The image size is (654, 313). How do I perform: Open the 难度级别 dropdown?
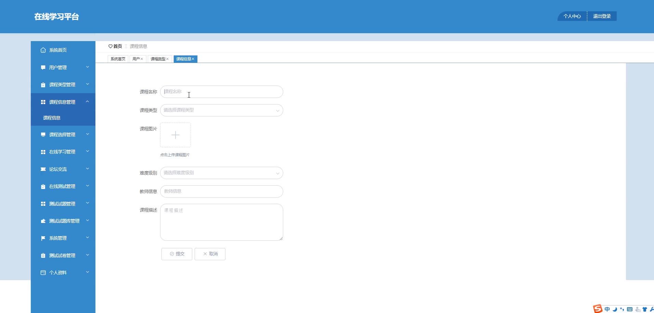pos(222,173)
